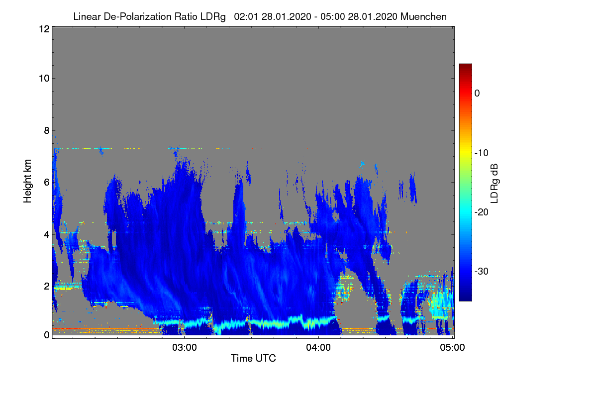The width and height of the screenshot is (597, 398).
Task: Click the colorbar '-30' value label
Action: coord(481,272)
